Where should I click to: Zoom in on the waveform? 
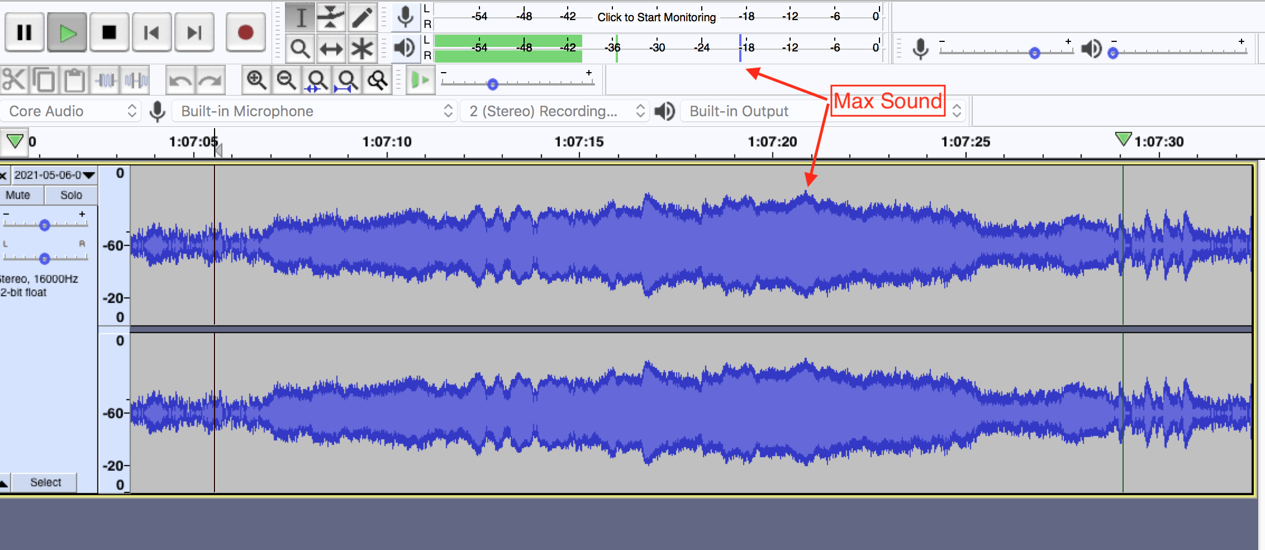(x=256, y=80)
